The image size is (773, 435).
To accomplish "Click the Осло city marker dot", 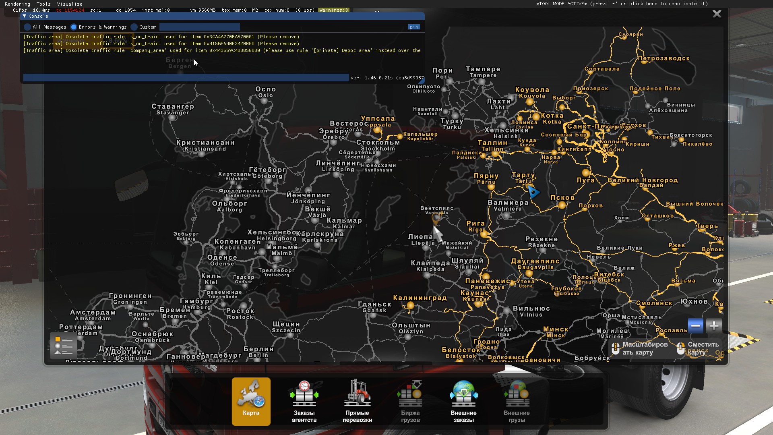I will tap(264, 101).
